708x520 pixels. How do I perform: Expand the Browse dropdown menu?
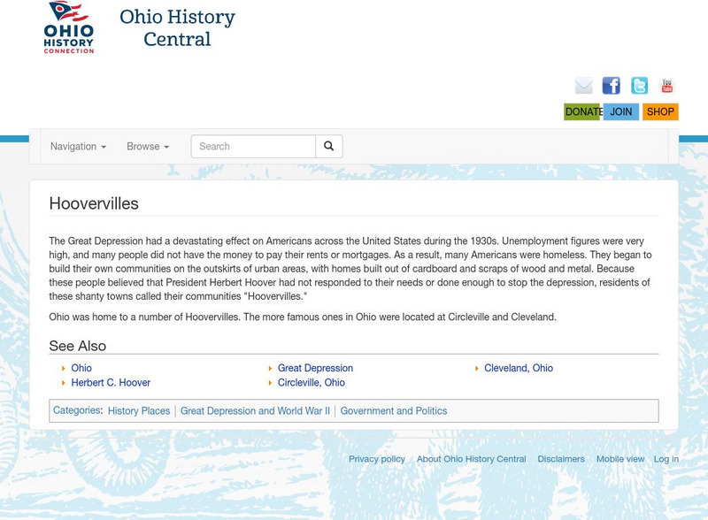tap(148, 147)
